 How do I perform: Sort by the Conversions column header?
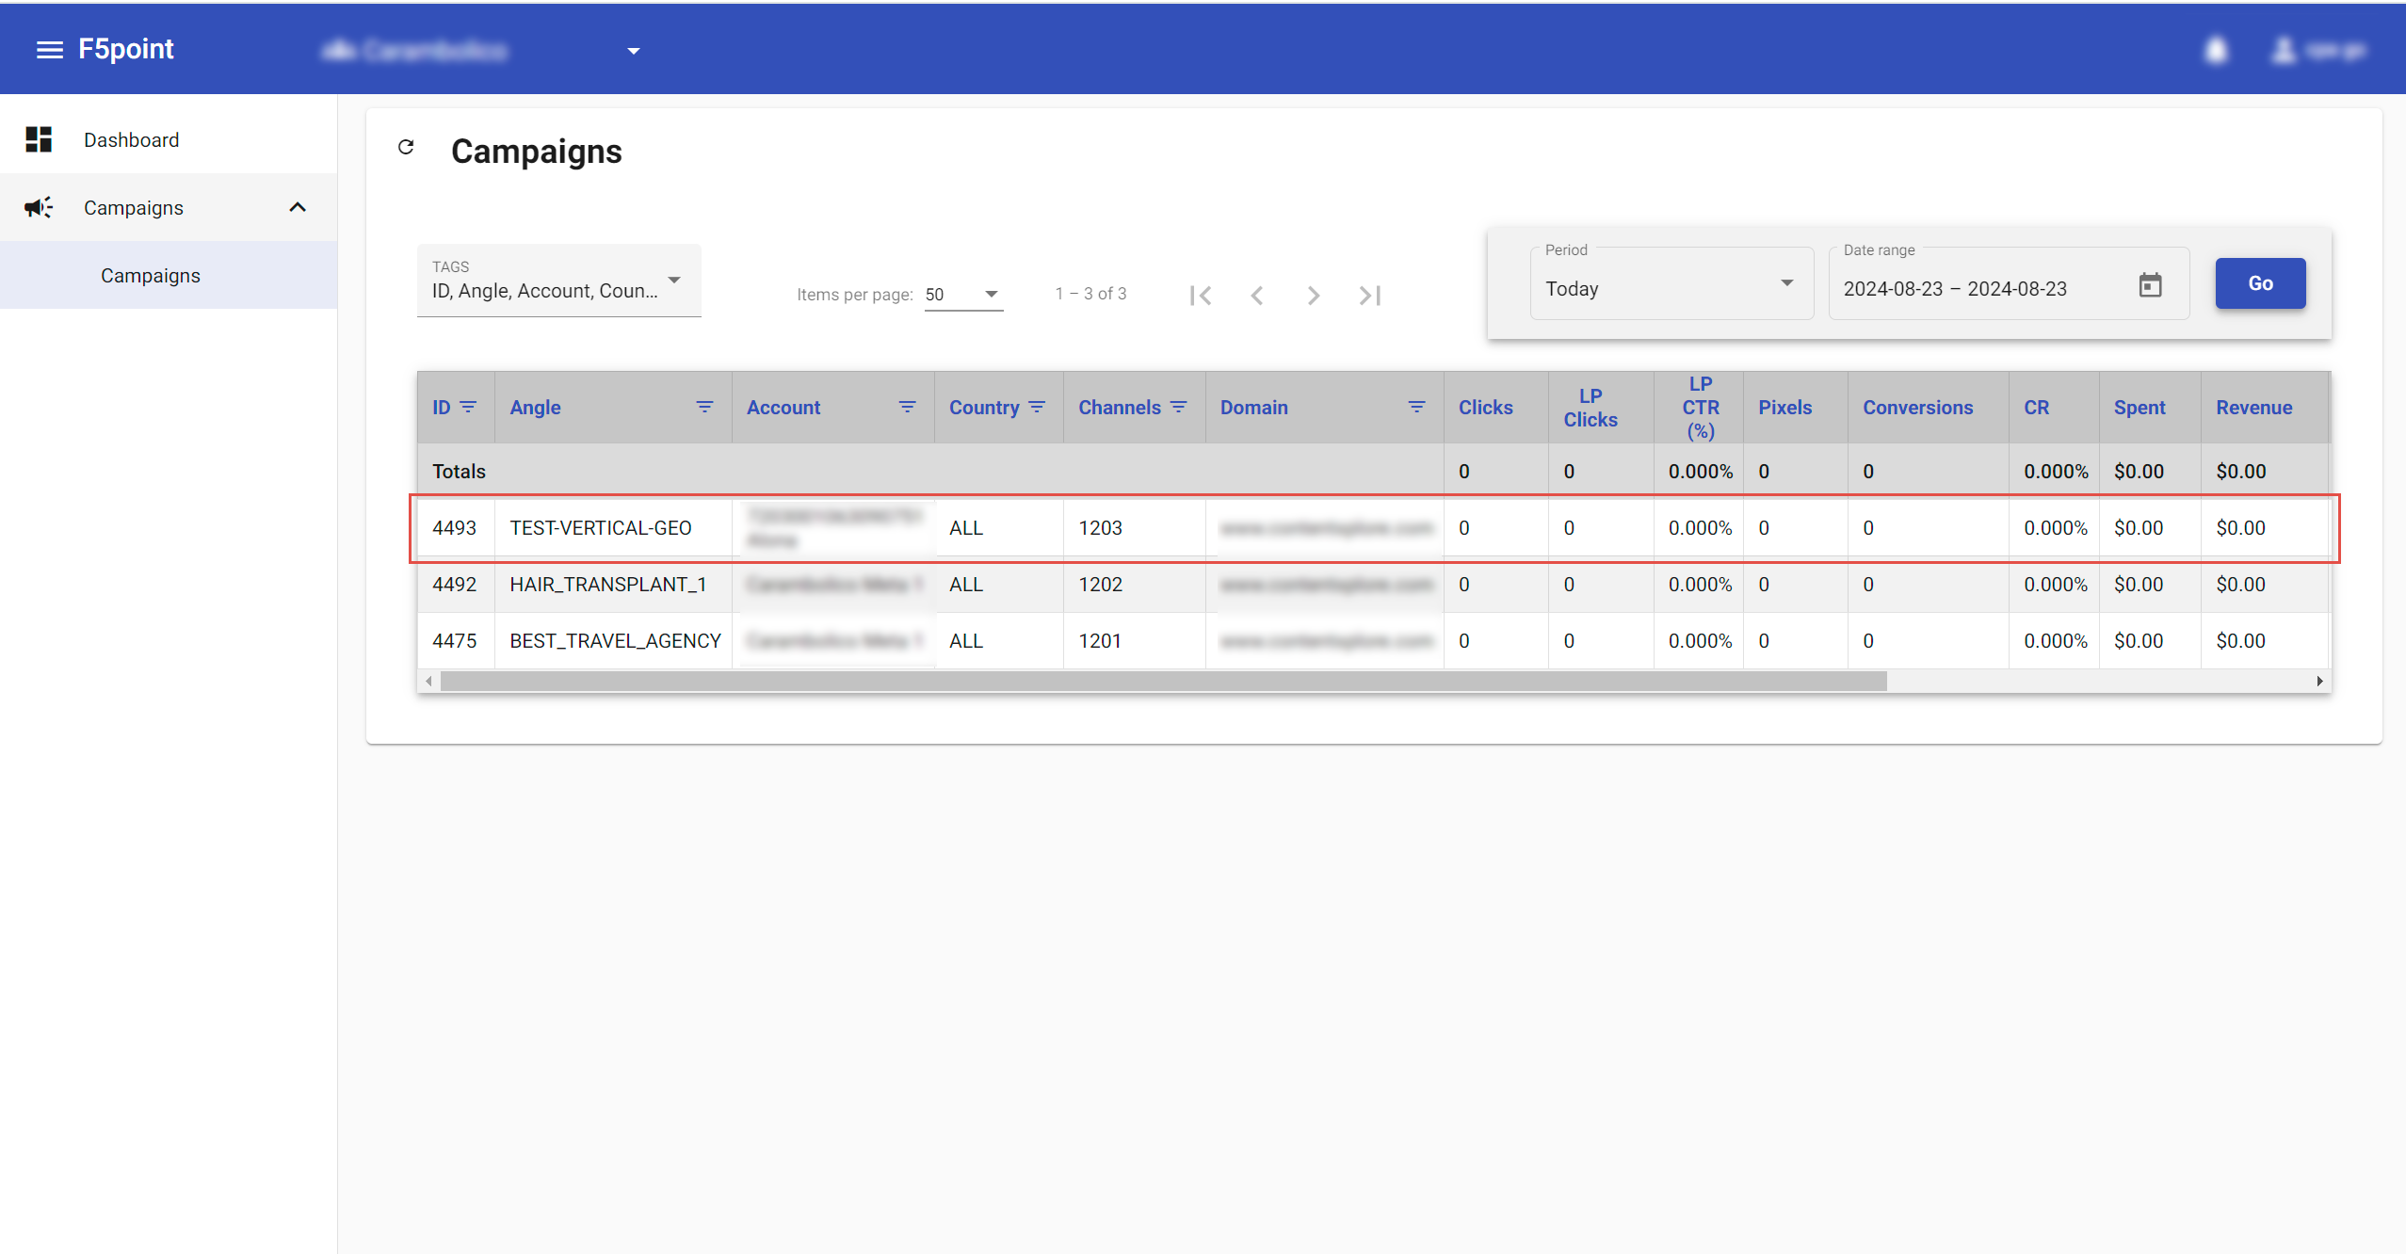(1917, 408)
